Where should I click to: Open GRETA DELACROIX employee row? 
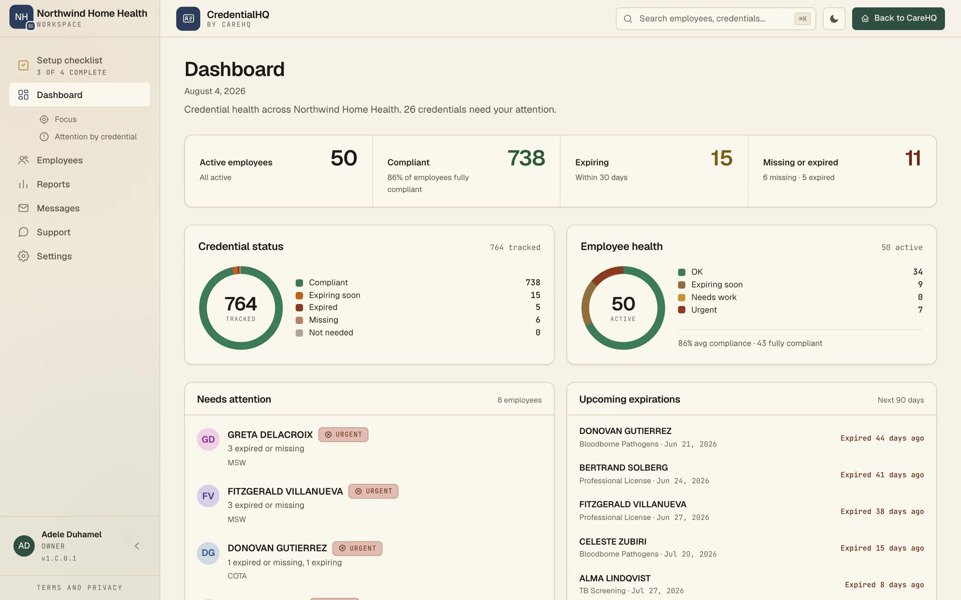(369, 448)
